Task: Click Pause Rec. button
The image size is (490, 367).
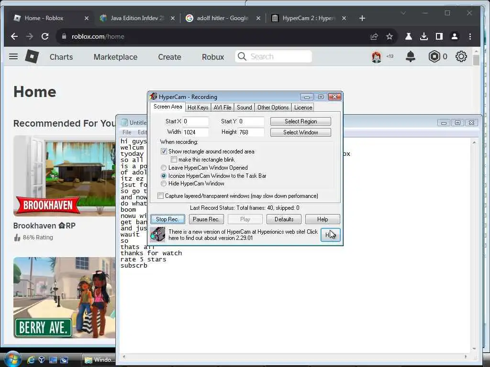Action: pyautogui.click(x=206, y=219)
